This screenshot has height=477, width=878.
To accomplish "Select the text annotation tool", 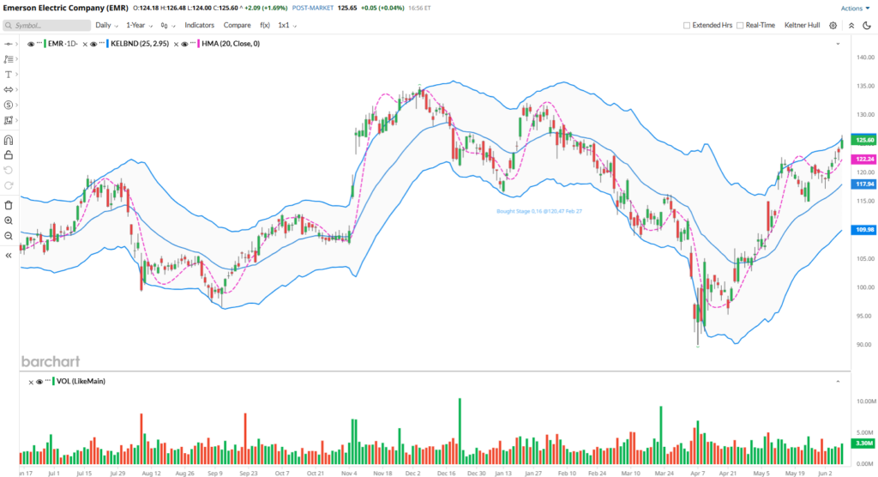I will point(9,75).
